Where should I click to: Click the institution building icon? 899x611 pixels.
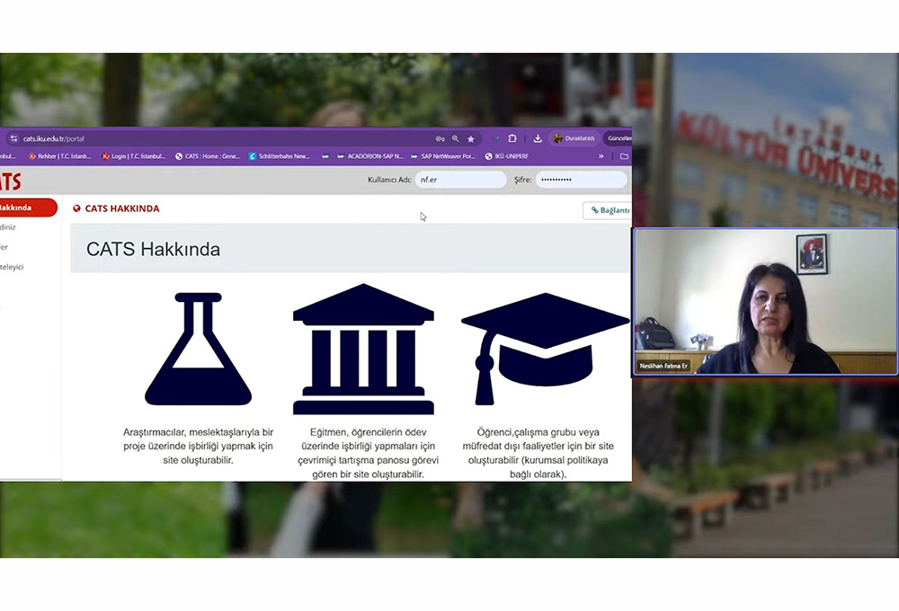tap(363, 350)
